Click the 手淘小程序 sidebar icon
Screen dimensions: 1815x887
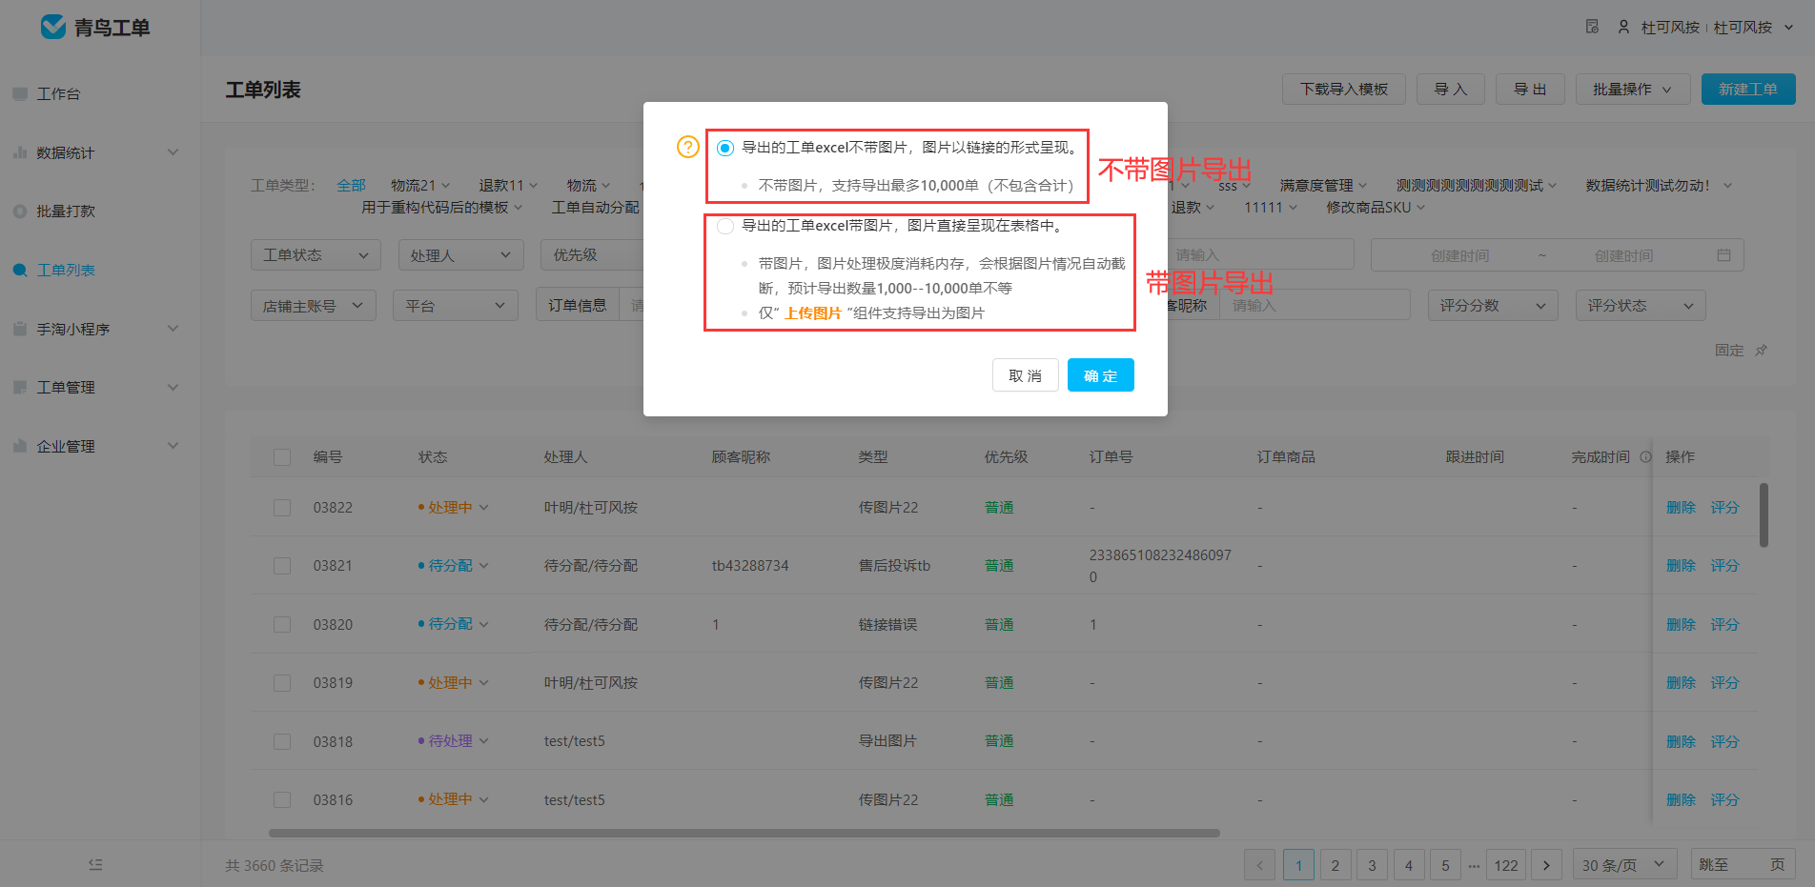click(x=20, y=329)
